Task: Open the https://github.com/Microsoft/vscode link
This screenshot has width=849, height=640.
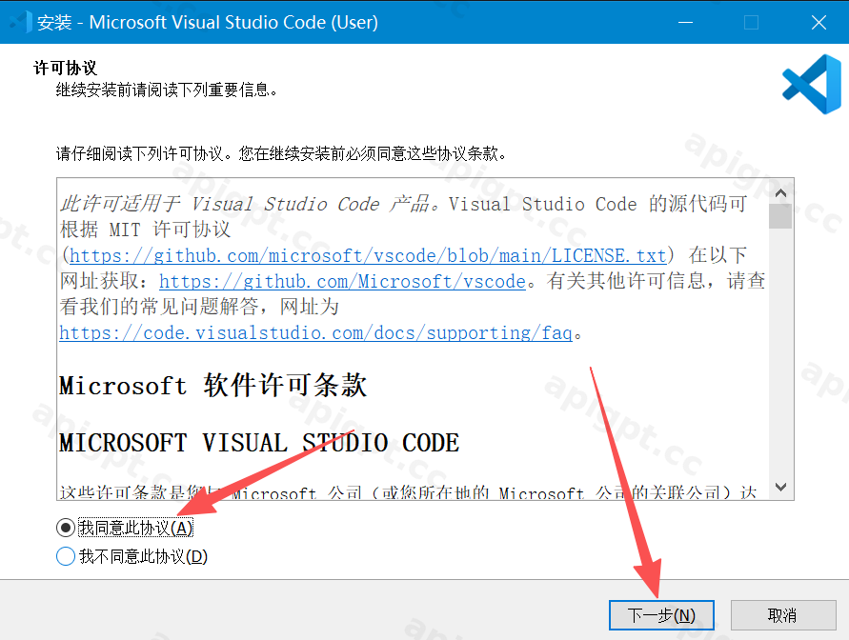Action: (x=342, y=281)
